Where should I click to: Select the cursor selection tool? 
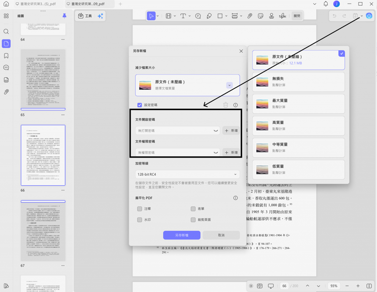coord(151,16)
